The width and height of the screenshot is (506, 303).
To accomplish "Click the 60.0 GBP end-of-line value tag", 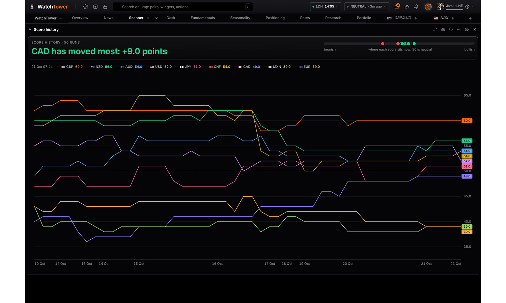I will point(467,121).
